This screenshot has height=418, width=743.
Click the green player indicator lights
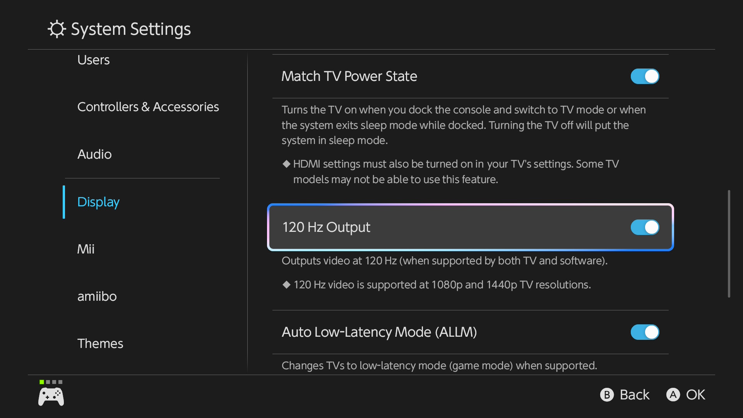click(x=51, y=382)
